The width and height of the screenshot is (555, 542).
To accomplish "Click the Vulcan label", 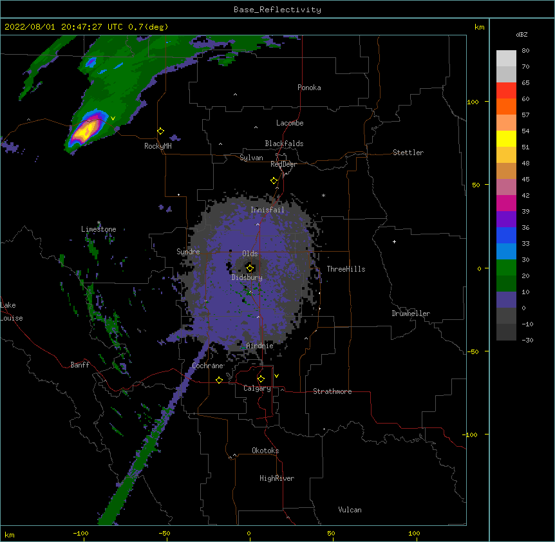I will pyautogui.click(x=350, y=510).
